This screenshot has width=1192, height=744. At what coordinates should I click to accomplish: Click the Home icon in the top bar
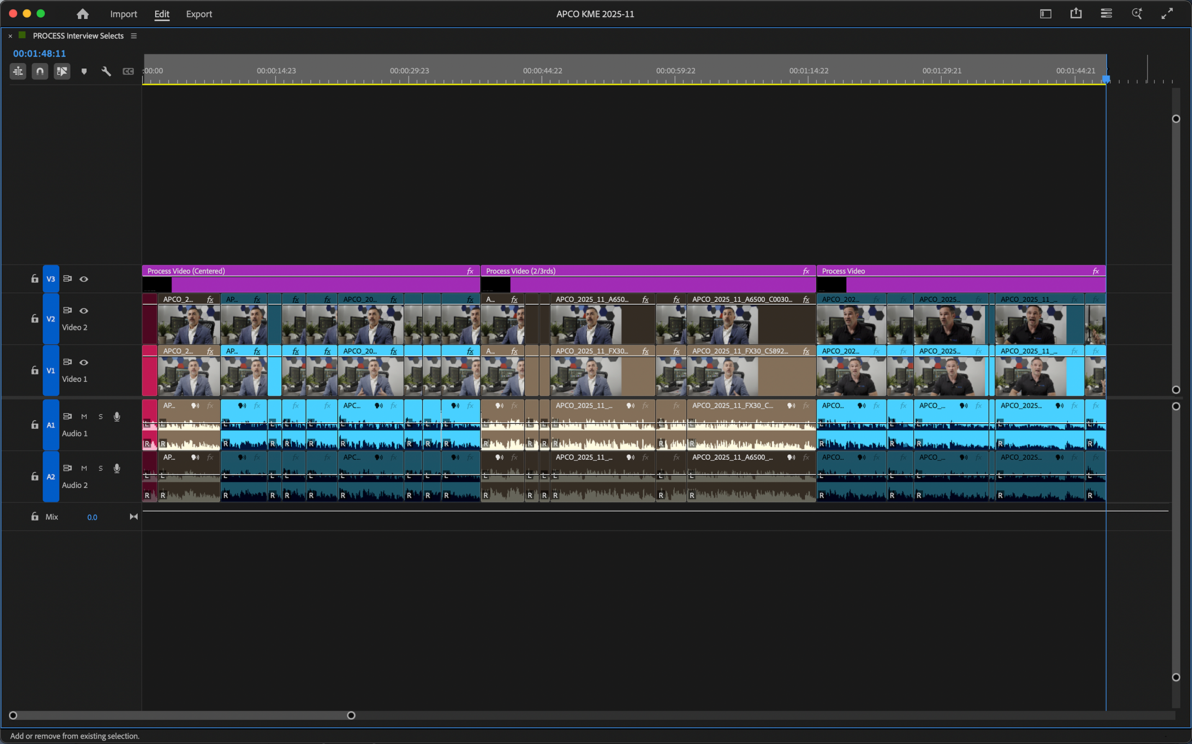(83, 14)
